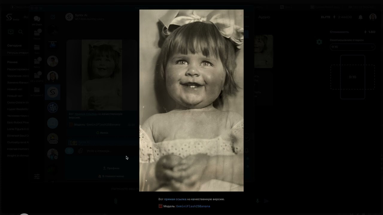Switch to the Аудио tab
Screen dimensions: 383x215
tap(264, 17)
